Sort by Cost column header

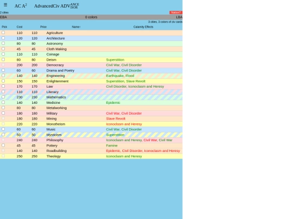(19, 27)
